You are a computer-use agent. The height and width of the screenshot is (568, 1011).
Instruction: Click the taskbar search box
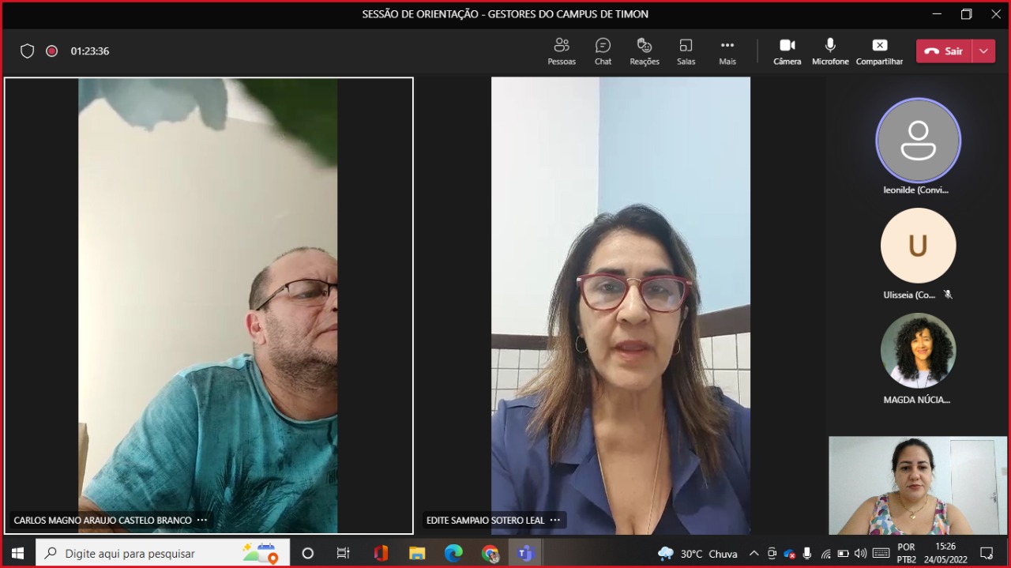point(163,553)
